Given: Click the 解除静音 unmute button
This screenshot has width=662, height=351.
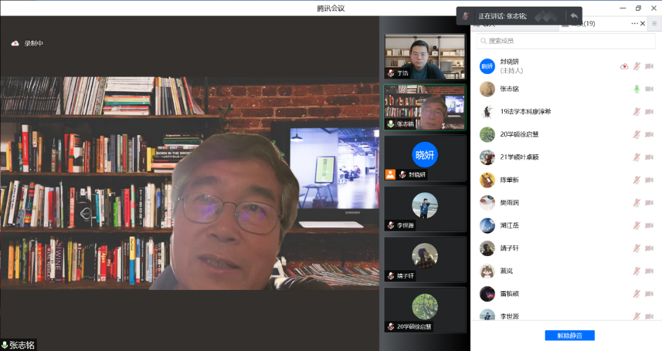Looking at the screenshot, I should 569,336.
